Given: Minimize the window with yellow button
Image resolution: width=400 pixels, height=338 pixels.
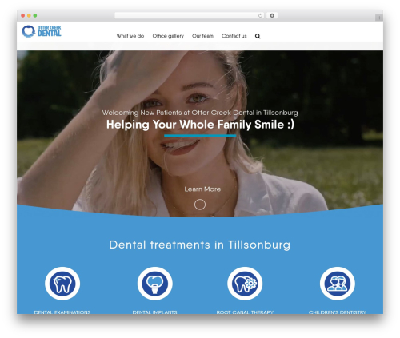Looking at the screenshot, I should pyautogui.click(x=29, y=16).
